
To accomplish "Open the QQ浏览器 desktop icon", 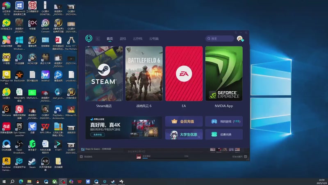I will (6, 146).
